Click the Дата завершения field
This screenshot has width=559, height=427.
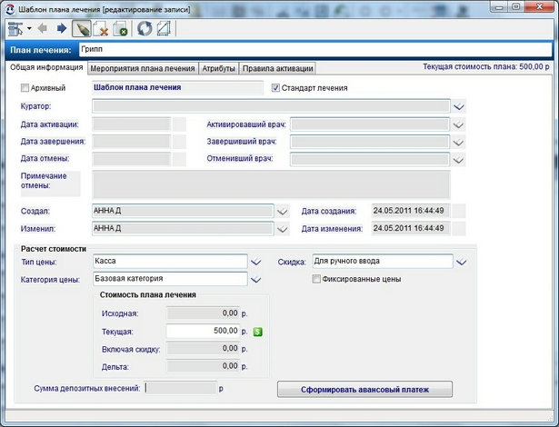pyautogui.click(x=131, y=142)
